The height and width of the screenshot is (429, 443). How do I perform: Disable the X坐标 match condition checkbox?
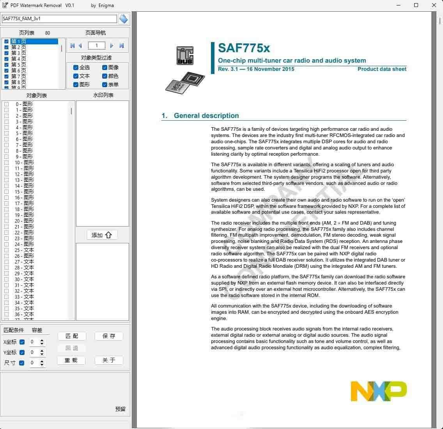[22, 342]
